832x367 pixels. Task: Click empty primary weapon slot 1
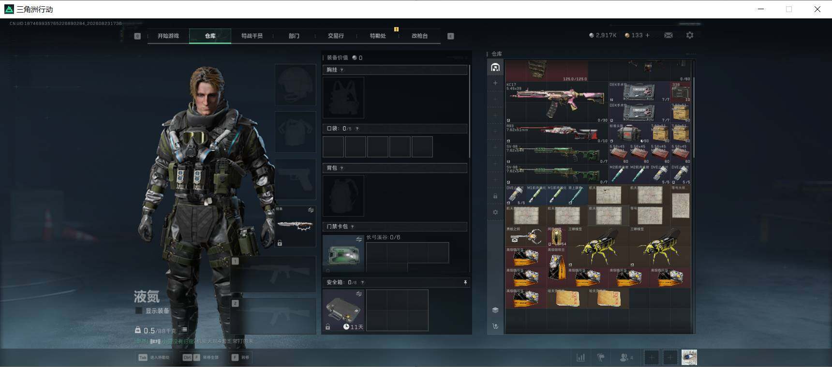(273, 275)
